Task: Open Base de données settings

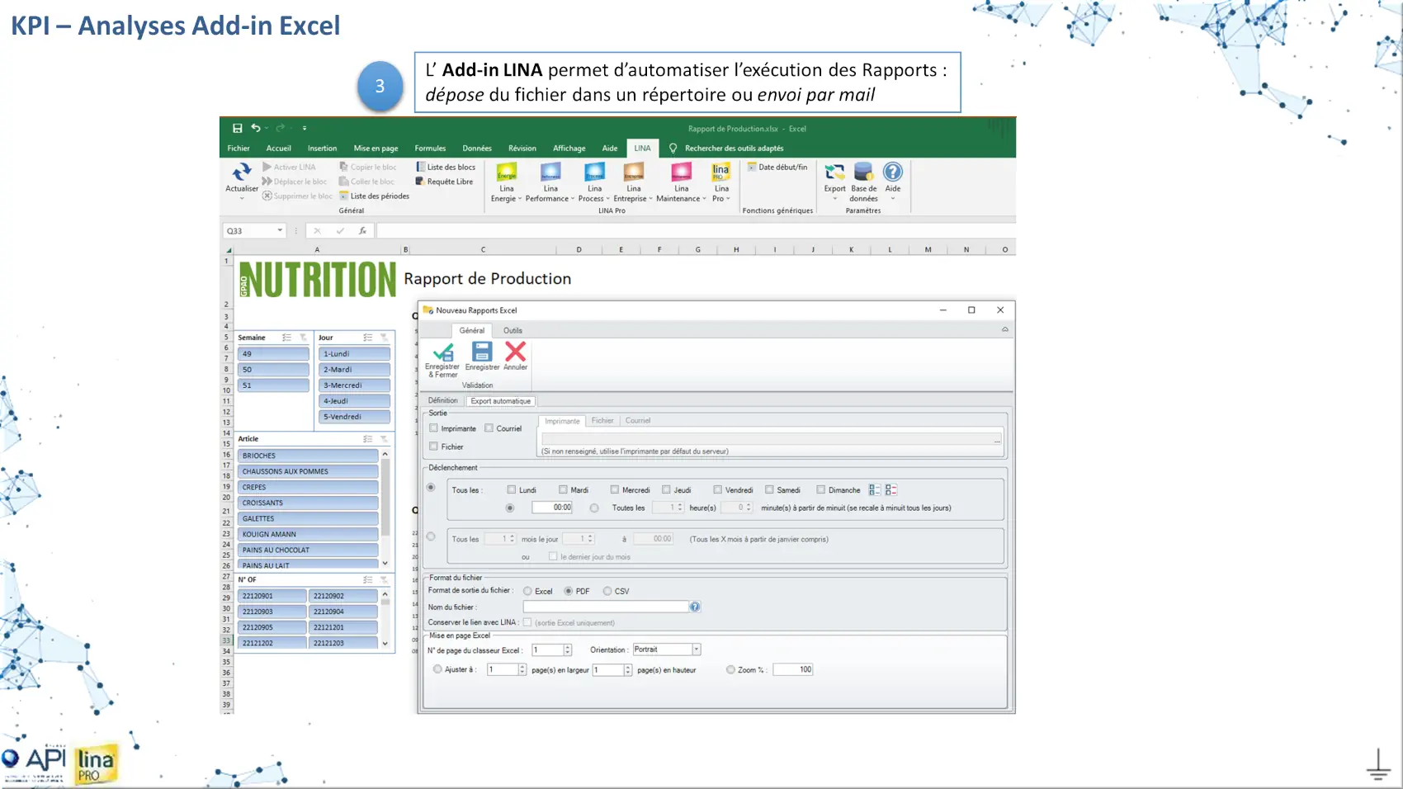Action: pos(863,172)
